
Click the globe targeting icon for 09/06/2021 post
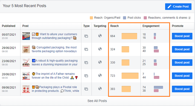(x=100, y=89)
